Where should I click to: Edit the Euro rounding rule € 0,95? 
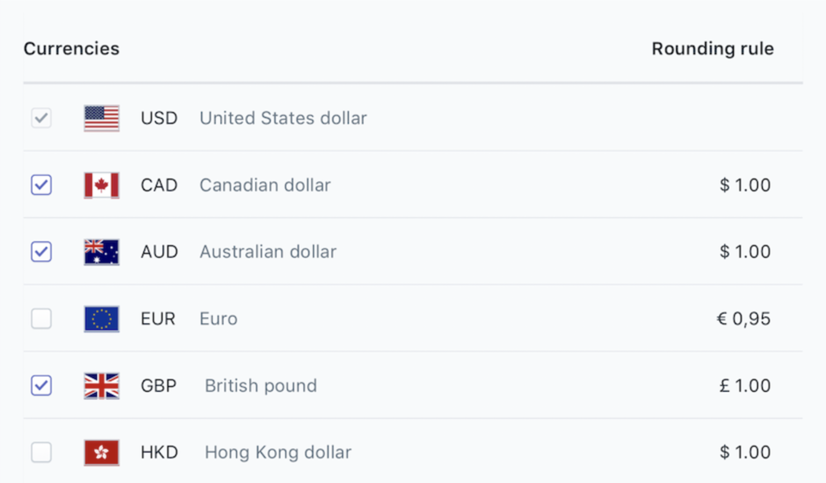[x=744, y=319]
